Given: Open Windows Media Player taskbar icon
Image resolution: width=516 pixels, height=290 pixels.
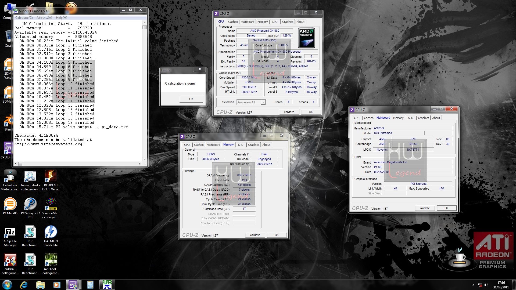Looking at the screenshot, I should [57, 285].
